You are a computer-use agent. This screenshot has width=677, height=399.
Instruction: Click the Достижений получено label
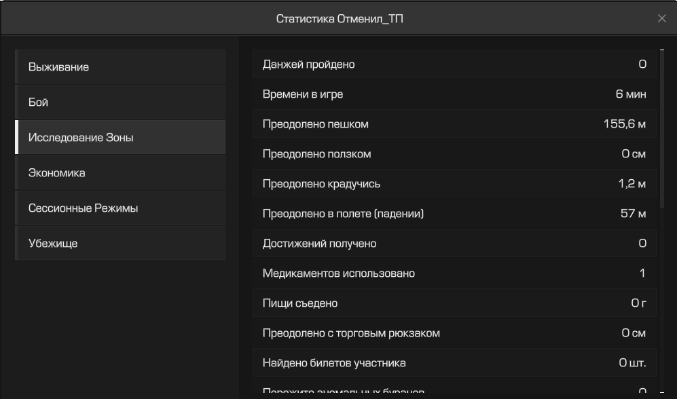pyautogui.click(x=320, y=244)
